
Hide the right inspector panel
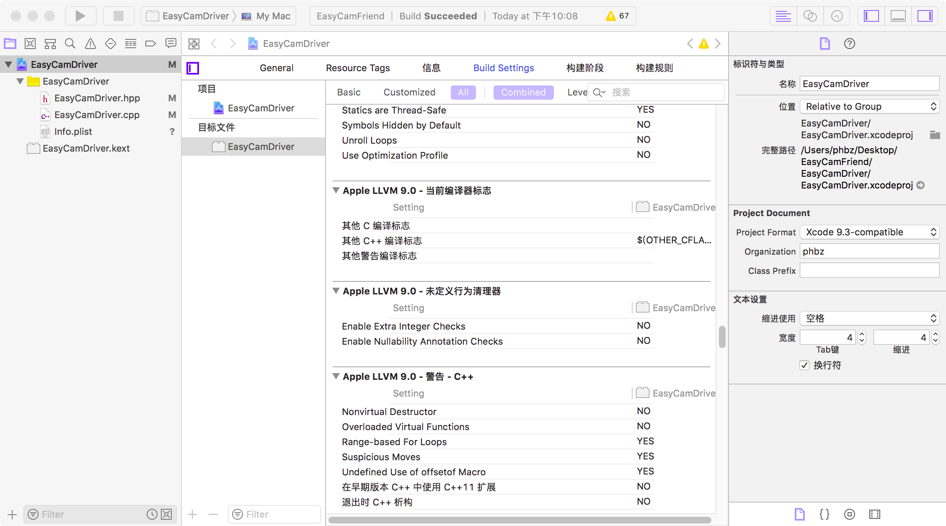pos(925,16)
